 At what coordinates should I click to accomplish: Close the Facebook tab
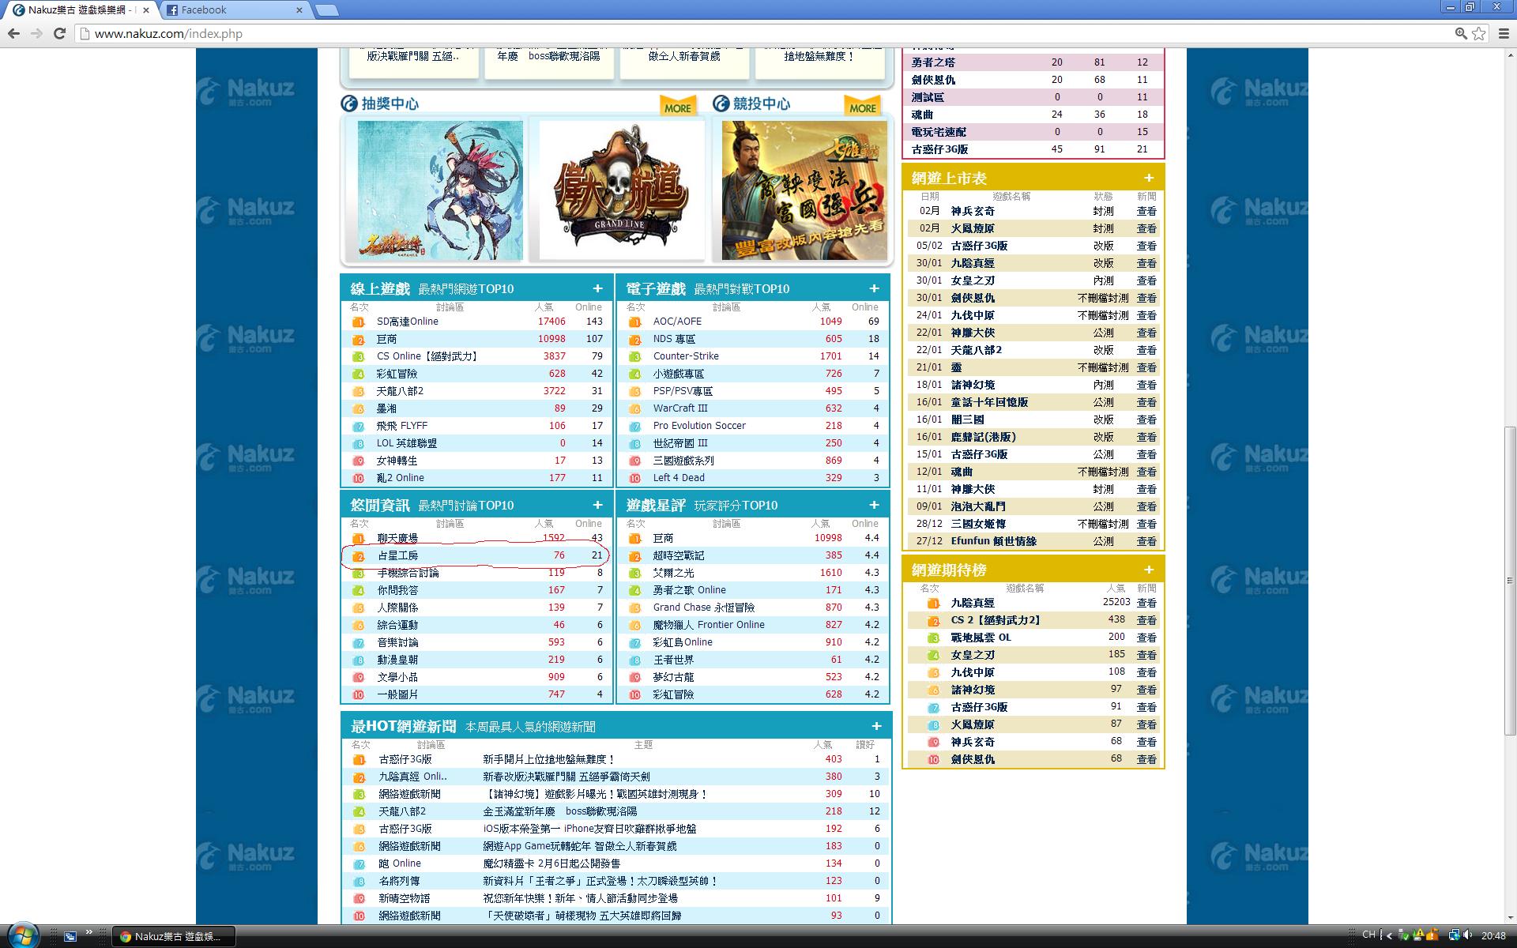(299, 10)
